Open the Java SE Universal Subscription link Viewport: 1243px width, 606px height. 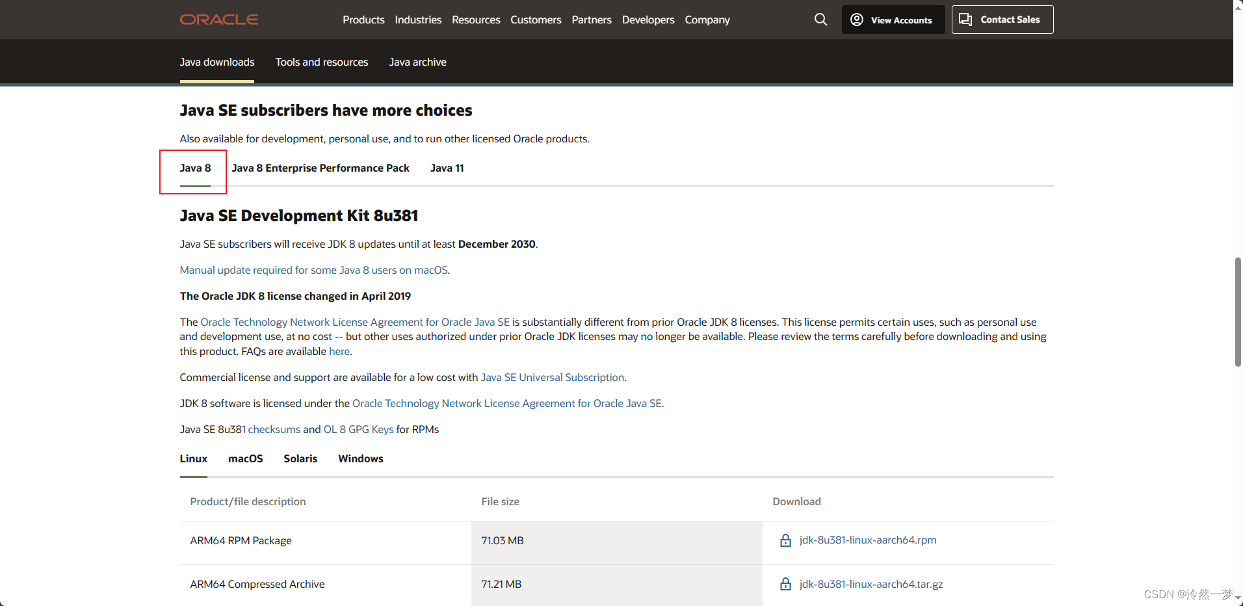pos(553,377)
